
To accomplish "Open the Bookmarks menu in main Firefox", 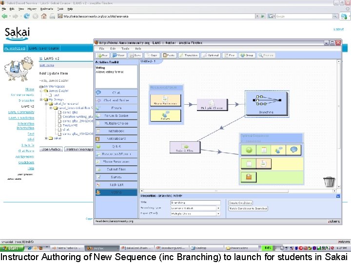I will pos(47,9).
